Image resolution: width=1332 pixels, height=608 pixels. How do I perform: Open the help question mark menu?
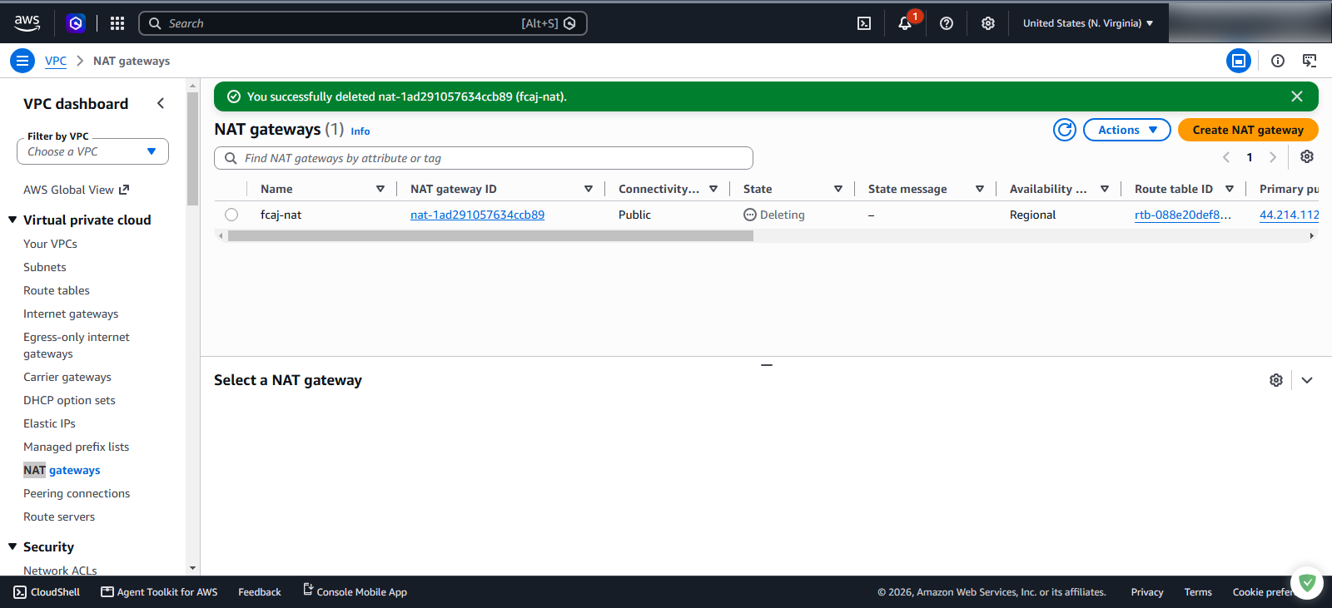[x=947, y=23]
